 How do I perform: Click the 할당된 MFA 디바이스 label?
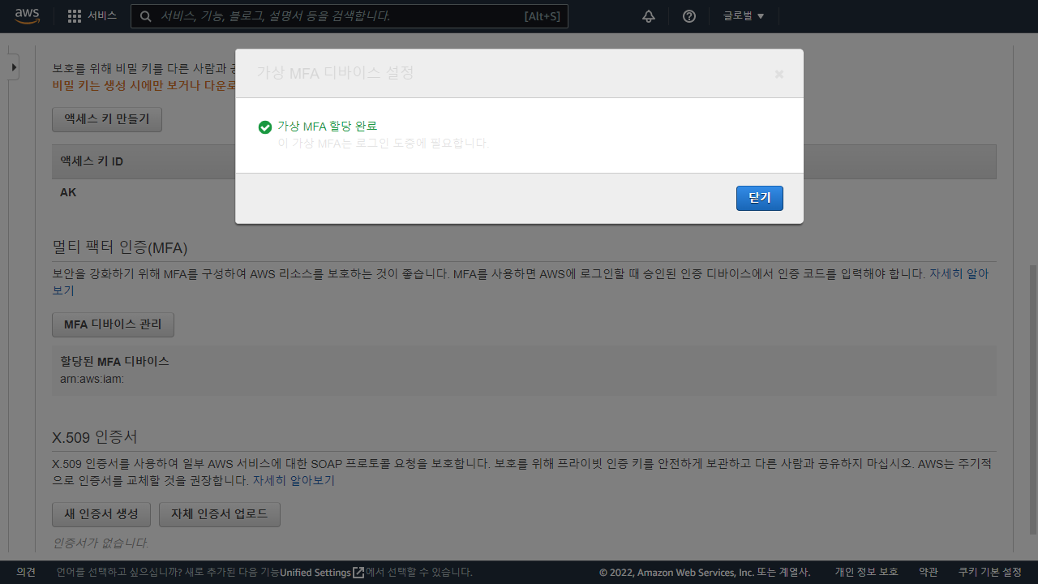point(114,361)
